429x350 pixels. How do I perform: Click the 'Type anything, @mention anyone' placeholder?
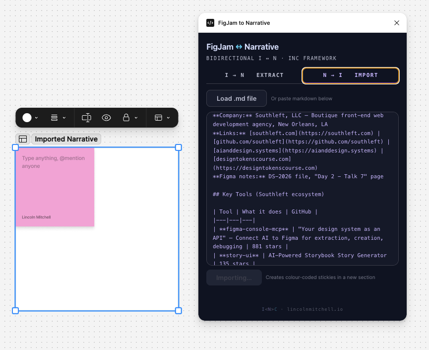(54, 162)
